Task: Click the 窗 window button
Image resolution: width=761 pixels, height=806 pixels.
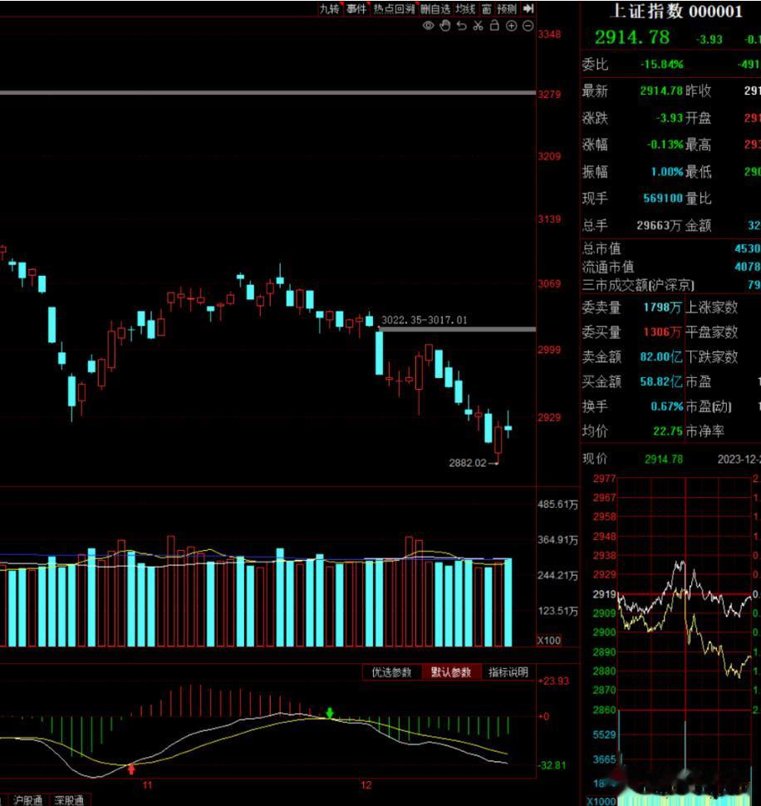Action: click(486, 9)
